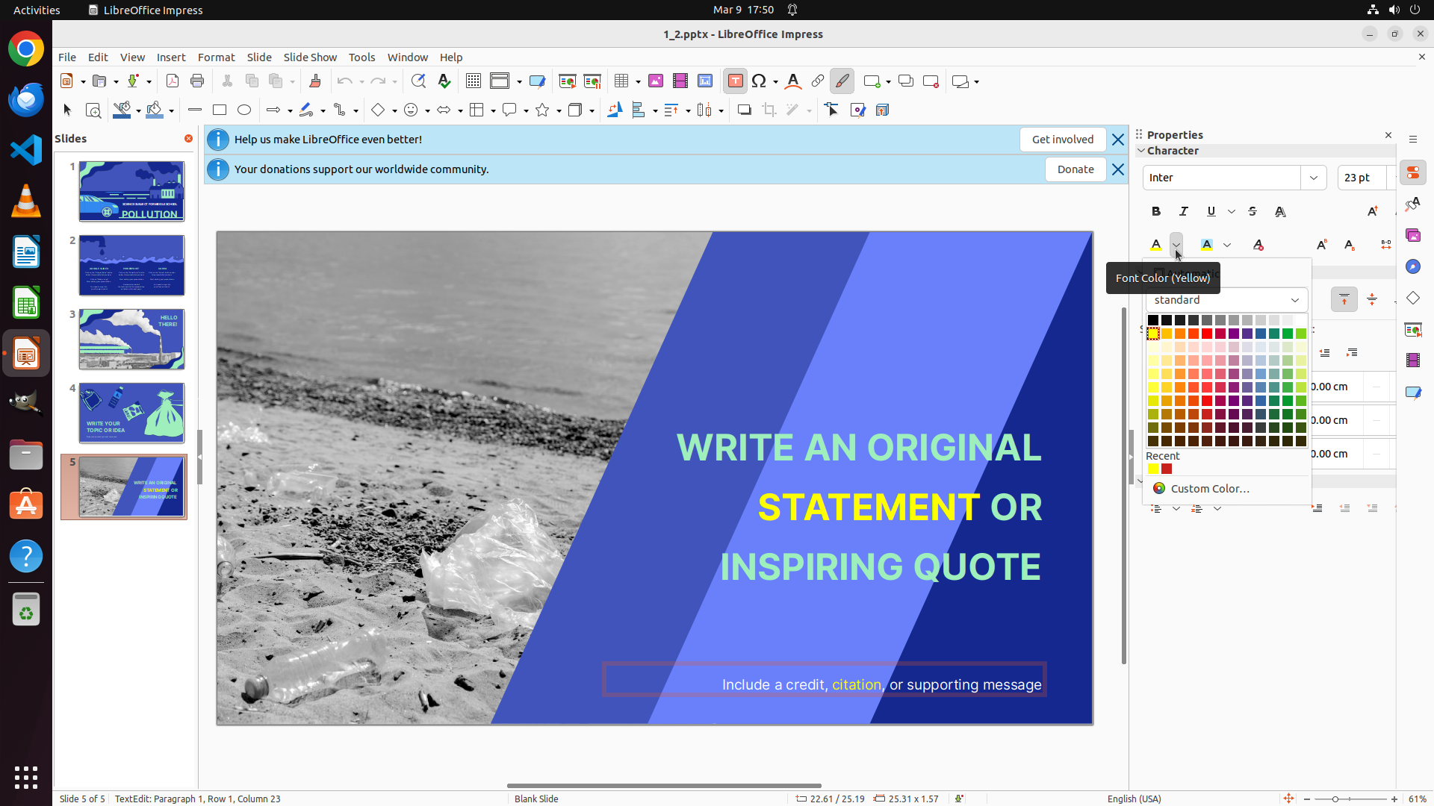Open the New document dropdown arrow

(83, 81)
